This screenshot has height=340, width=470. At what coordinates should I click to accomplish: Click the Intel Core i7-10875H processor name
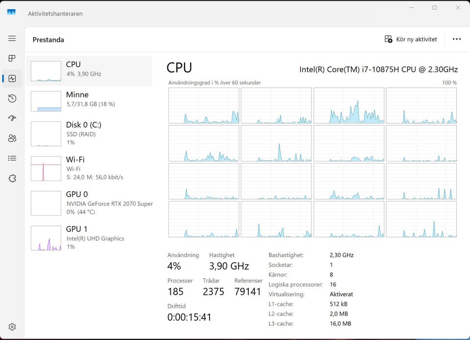pos(378,69)
